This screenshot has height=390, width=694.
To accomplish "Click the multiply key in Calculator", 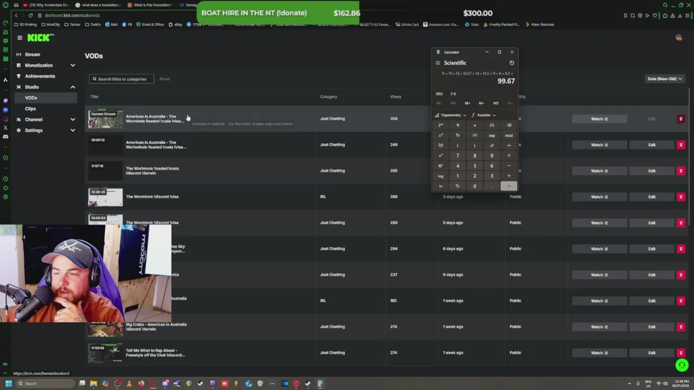I will pyautogui.click(x=509, y=155).
